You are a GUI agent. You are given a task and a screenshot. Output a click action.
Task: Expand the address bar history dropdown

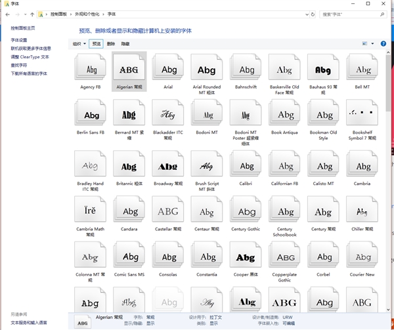coord(307,14)
